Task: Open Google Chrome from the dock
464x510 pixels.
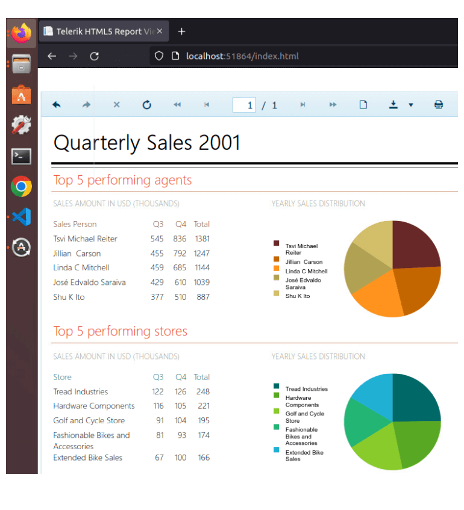Action: pos(22,187)
